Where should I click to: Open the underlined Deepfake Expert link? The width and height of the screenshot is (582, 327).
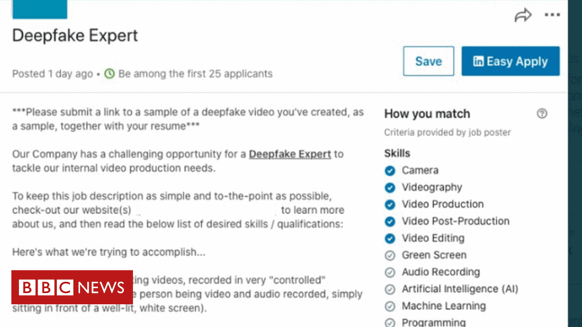pos(290,154)
